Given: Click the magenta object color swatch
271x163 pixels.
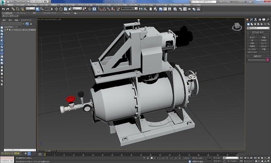Looking at the screenshot, I should pyautogui.click(x=268, y=60).
